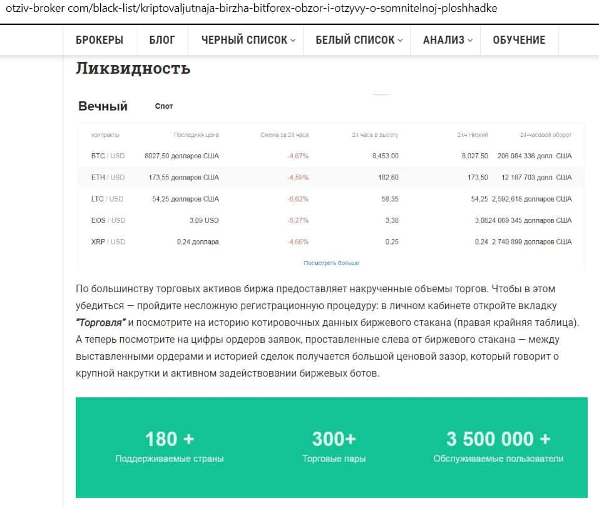Open the БРОКЕРЫ navigation item
This screenshot has height=508, width=599.
click(x=100, y=40)
